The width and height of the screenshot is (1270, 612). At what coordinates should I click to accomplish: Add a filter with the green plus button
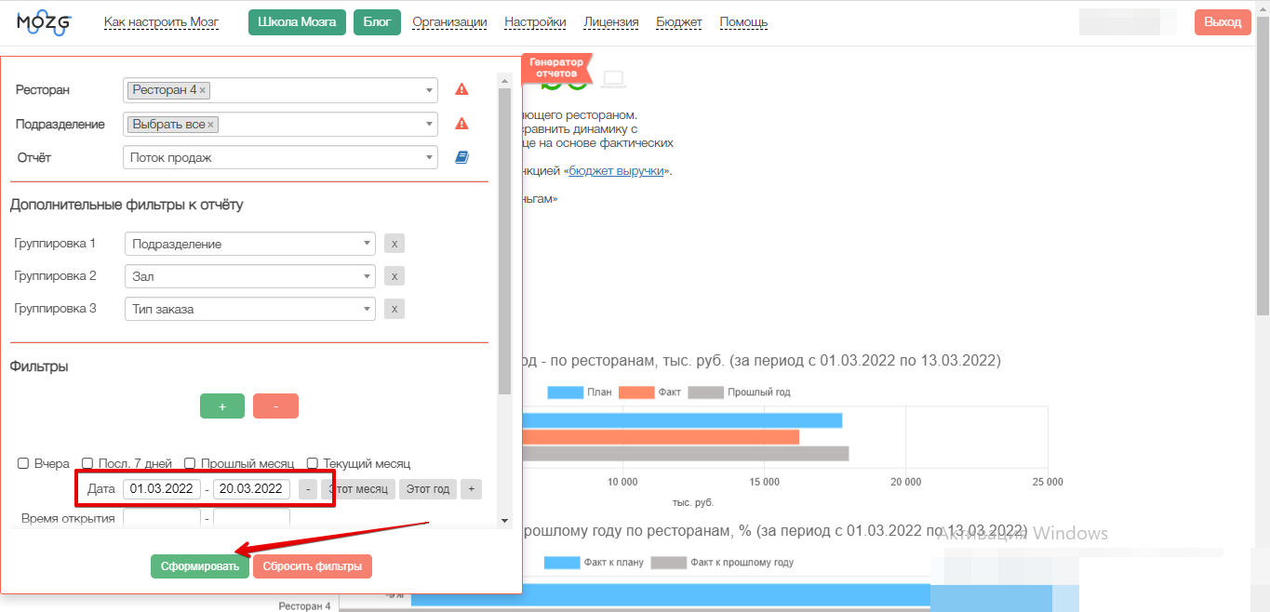point(222,406)
